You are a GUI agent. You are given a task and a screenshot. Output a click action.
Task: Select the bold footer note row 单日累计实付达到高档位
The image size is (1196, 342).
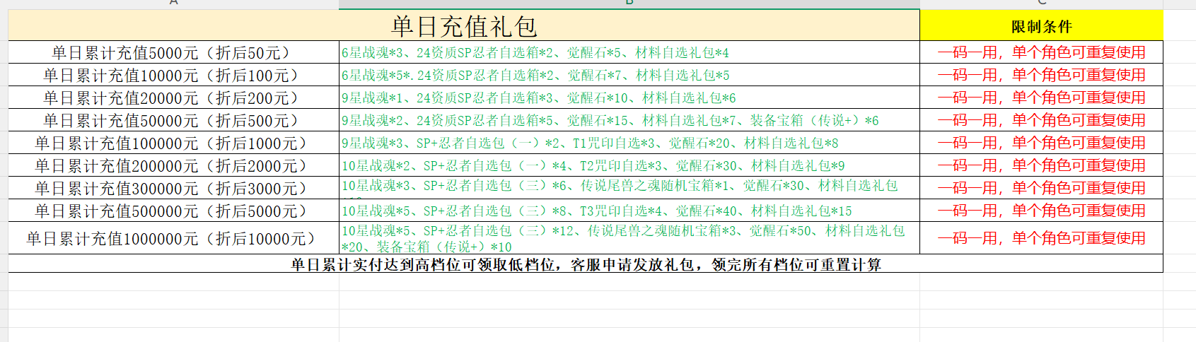pos(586,264)
